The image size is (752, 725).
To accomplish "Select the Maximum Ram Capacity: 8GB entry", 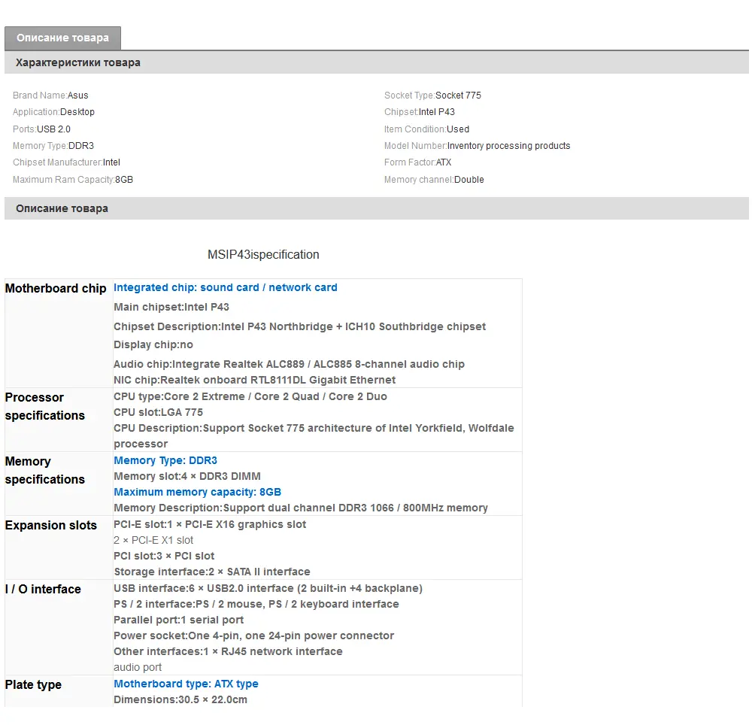I will click(x=73, y=179).
